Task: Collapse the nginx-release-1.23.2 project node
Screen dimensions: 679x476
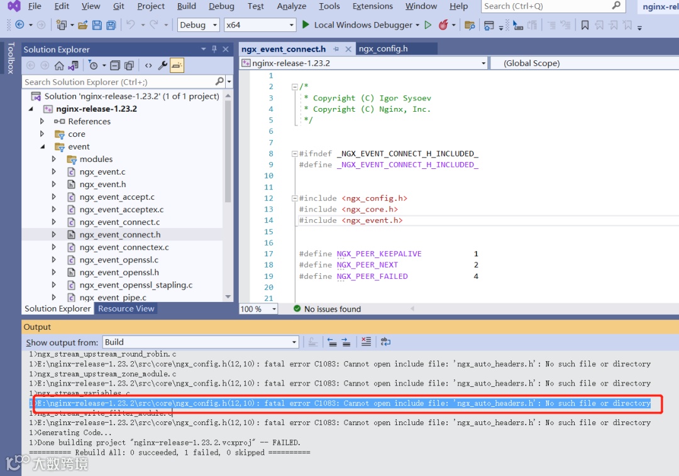Action: pyautogui.click(x=31, y=109)
